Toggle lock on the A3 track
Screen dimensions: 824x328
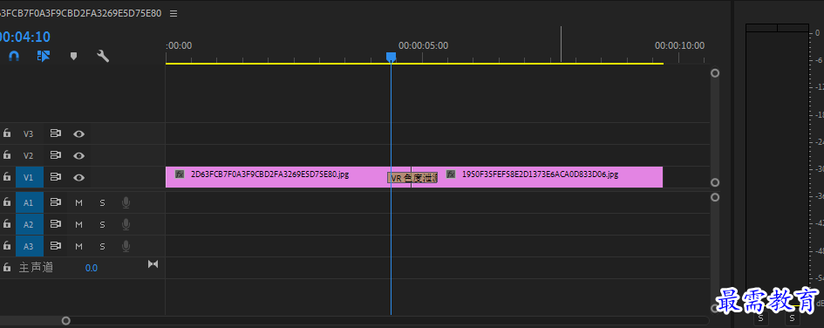click(x=7, y=246)
